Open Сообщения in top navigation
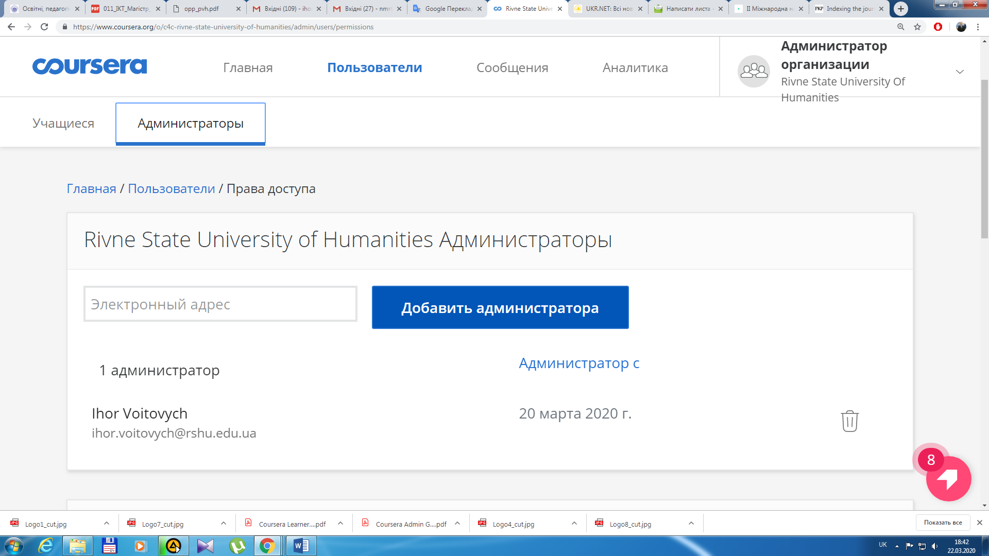 (512, 67)
